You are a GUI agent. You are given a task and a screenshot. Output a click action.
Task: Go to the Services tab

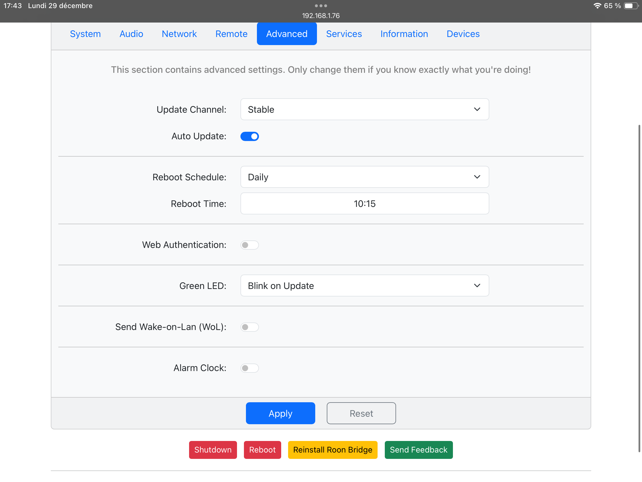pyautogui.click(x=344, y=34)
